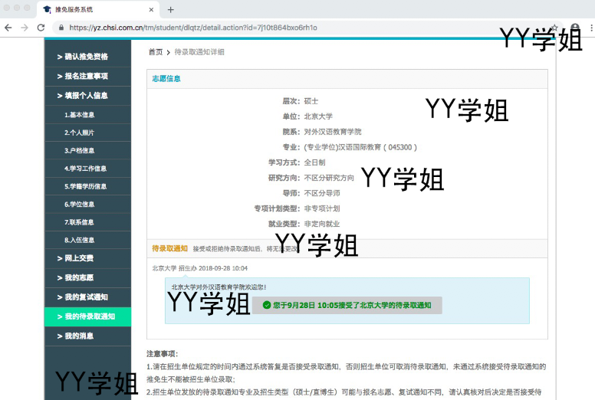Click 注意事项 heading
595x400 pixels.
tap(162, 354)
